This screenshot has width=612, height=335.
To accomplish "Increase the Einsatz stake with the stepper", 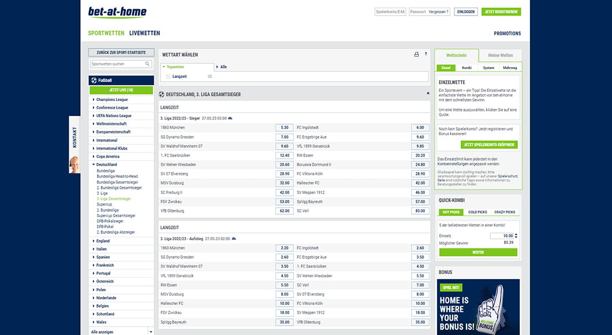I will click(x=516, y=234).
